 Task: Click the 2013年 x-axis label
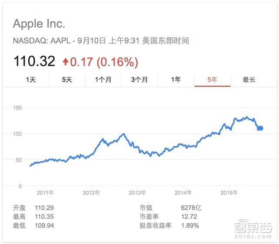point(137,192)
